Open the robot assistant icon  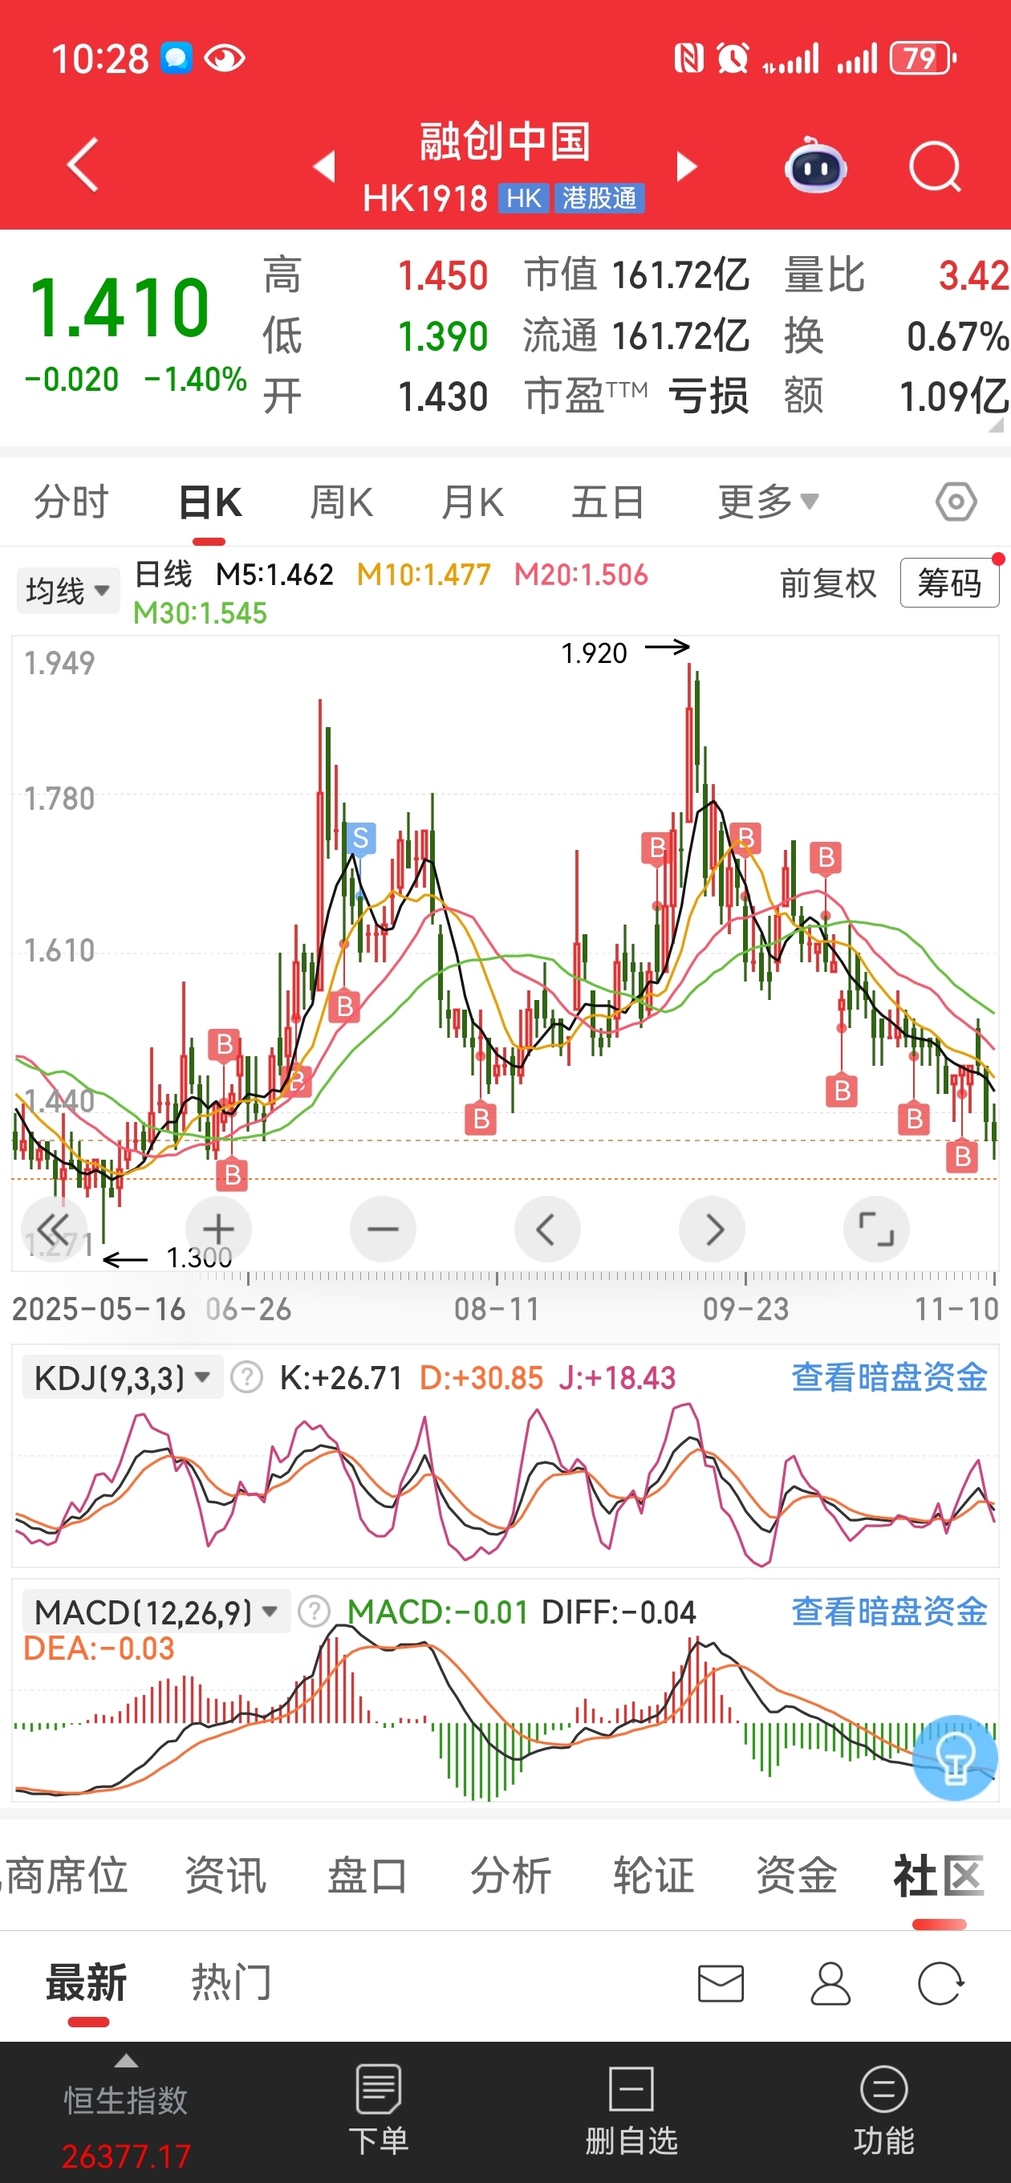tap(815, 165)
